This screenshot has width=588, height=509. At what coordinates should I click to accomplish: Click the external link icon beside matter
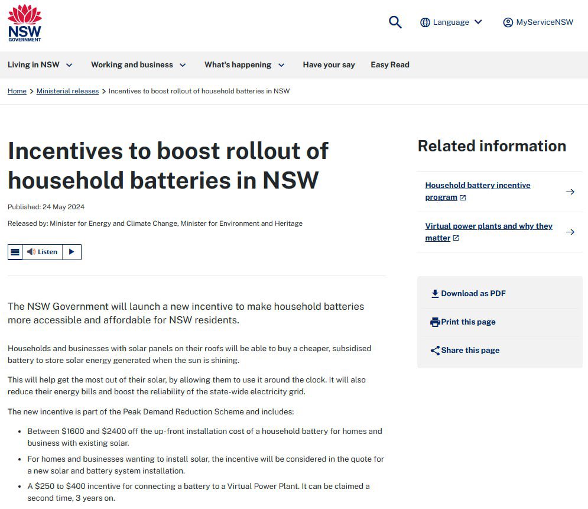tap(456, 238)
